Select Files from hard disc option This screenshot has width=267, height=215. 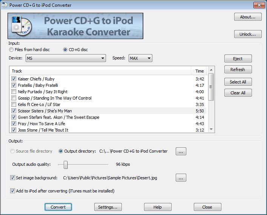click(x=12, y=50)
